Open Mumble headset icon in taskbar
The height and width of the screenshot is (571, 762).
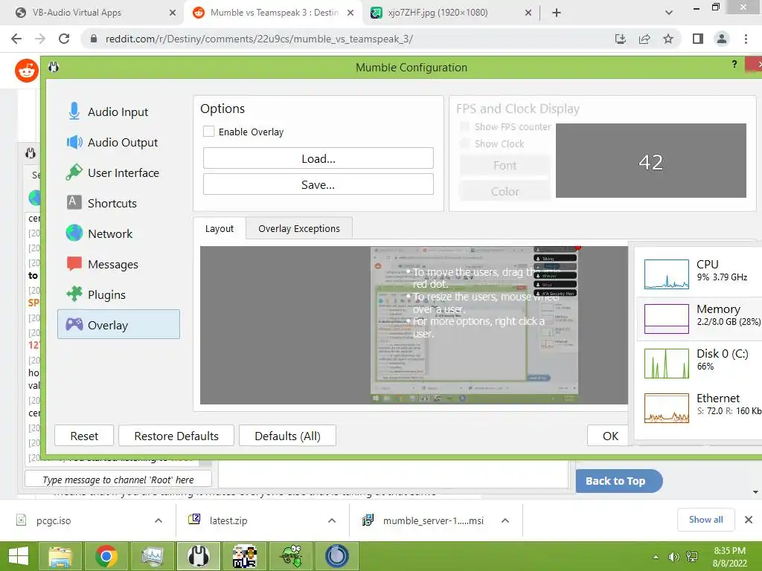[x=198, y=556]
